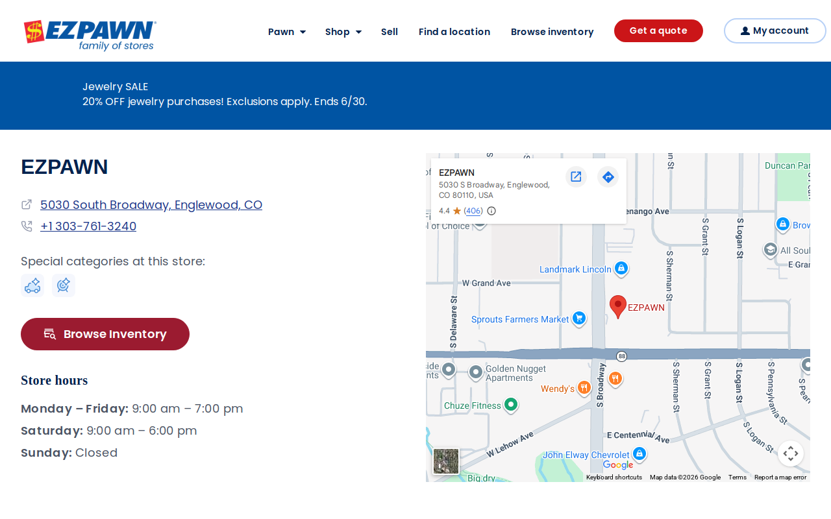Select the car special category icon
This screenshot has width=831, height=519.
point(32,285)
